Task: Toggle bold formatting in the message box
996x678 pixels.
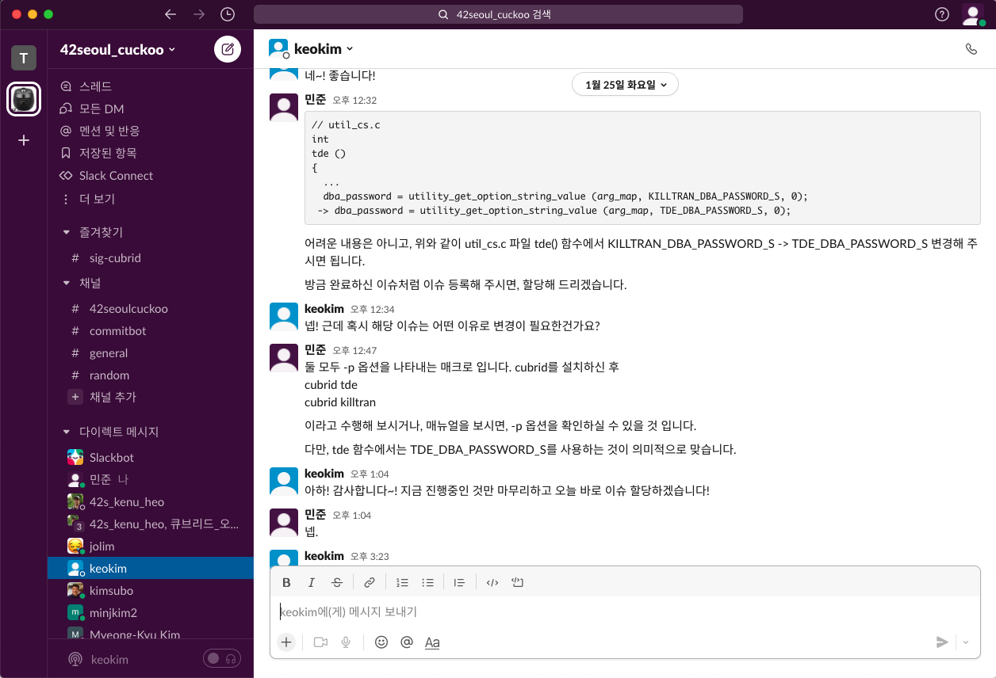Action: coord(286,582)
